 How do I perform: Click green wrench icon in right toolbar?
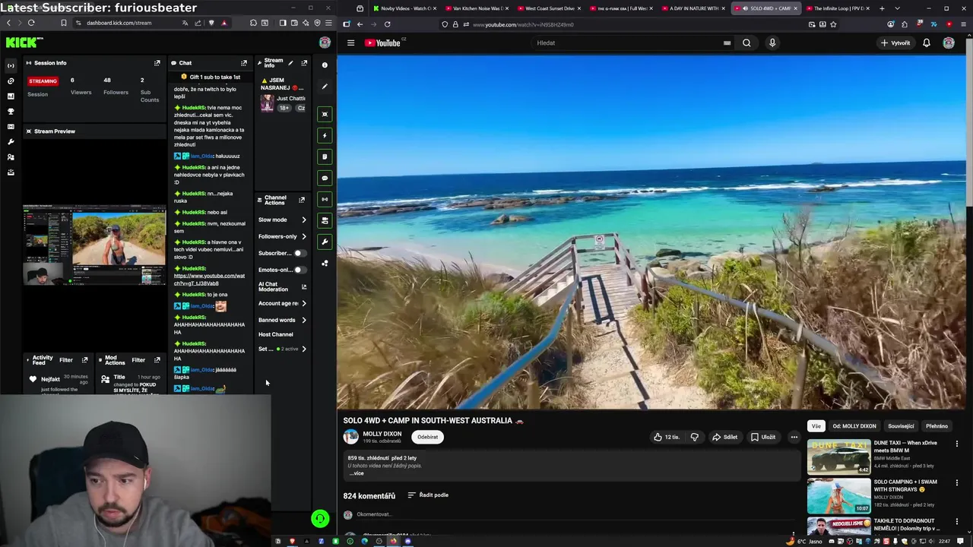(x=325, y=242)
